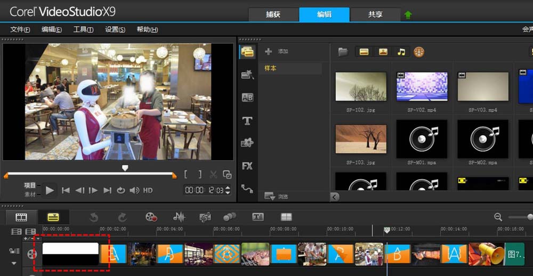Open the 帮助(H) menu
533x276 pixels.
pyautogui.click(x=147, y=30)
